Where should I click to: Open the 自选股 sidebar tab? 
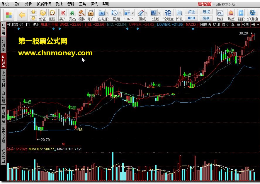coord(3,97)
